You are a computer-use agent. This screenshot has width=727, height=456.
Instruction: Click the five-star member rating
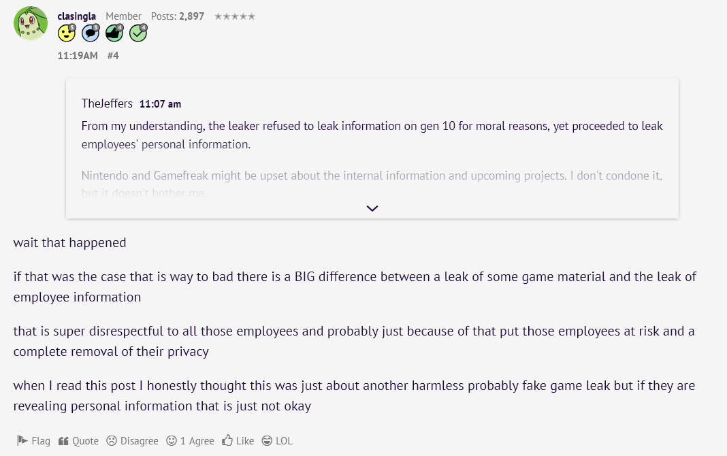235,16
